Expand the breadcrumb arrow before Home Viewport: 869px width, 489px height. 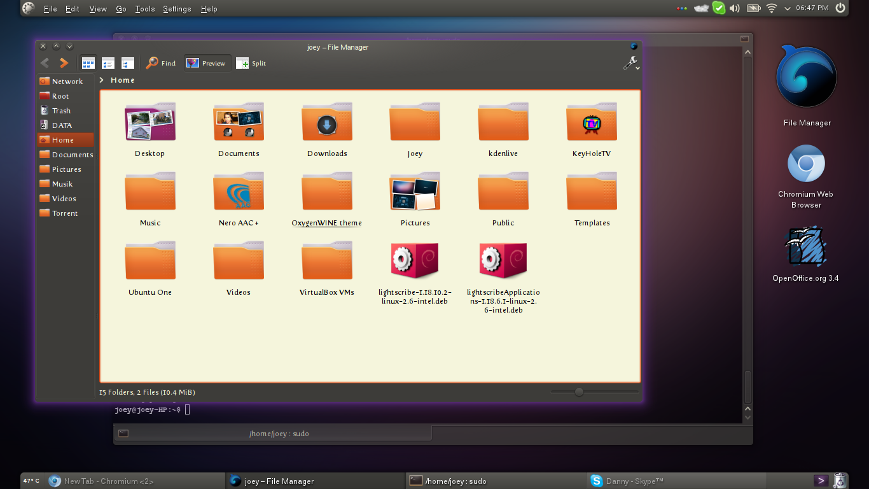(x=102, y=80)
